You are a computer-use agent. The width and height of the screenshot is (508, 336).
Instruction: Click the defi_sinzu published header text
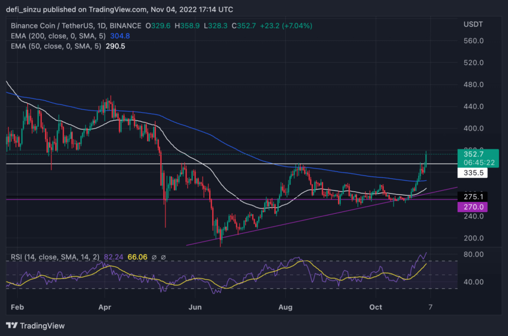tap(119, 9)
